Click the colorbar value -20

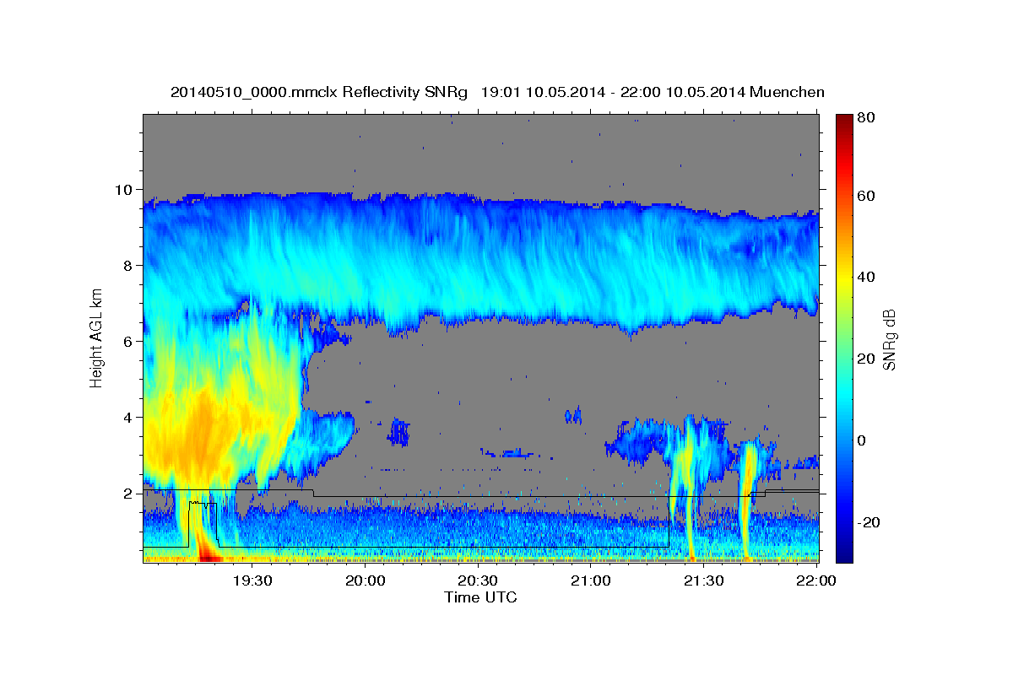pyautogui.click(x=869, y=522)
